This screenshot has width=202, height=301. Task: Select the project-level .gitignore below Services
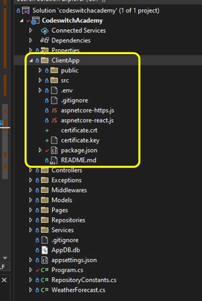pos(65,240)
